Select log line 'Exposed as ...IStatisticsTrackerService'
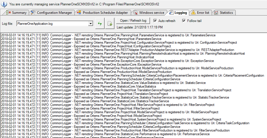267x138 pixels. (85, 101)
